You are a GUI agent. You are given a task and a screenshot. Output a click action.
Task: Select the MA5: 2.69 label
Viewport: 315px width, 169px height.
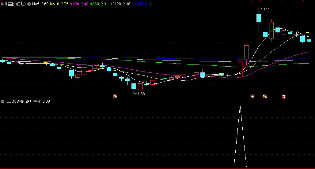pyautogui.click(x=40, y=4)
